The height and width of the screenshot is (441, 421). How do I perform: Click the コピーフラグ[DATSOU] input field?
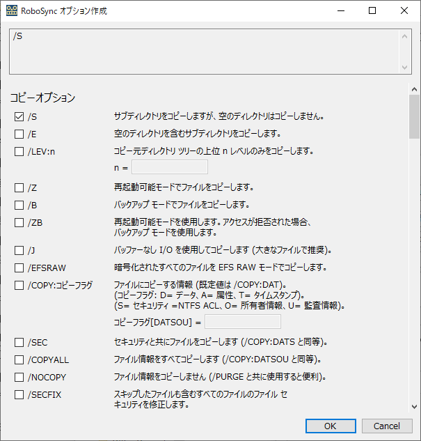(243, 322)
